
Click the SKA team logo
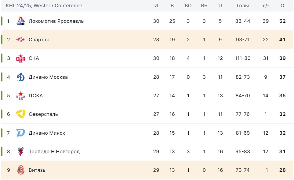click(20, 58)
